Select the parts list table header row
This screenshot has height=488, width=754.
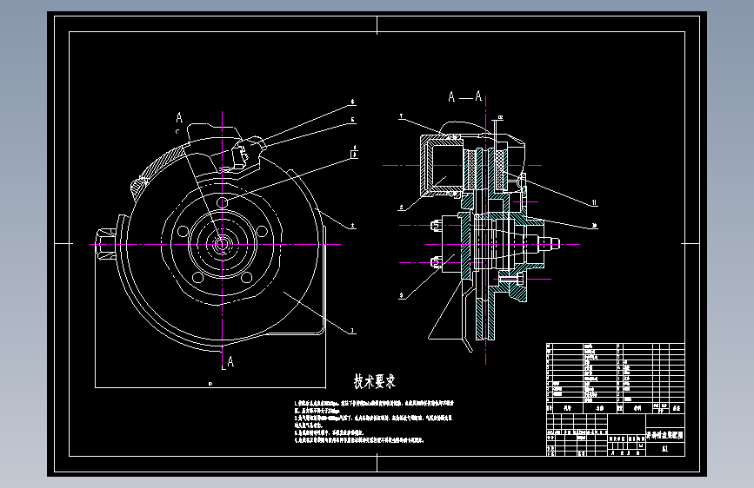(616, 408)
